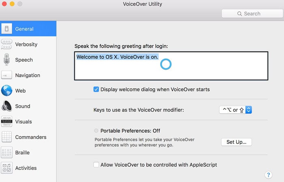Screen dimensions: 284x182
Task: Open the Braille dots icon
Action: [6, 152]
